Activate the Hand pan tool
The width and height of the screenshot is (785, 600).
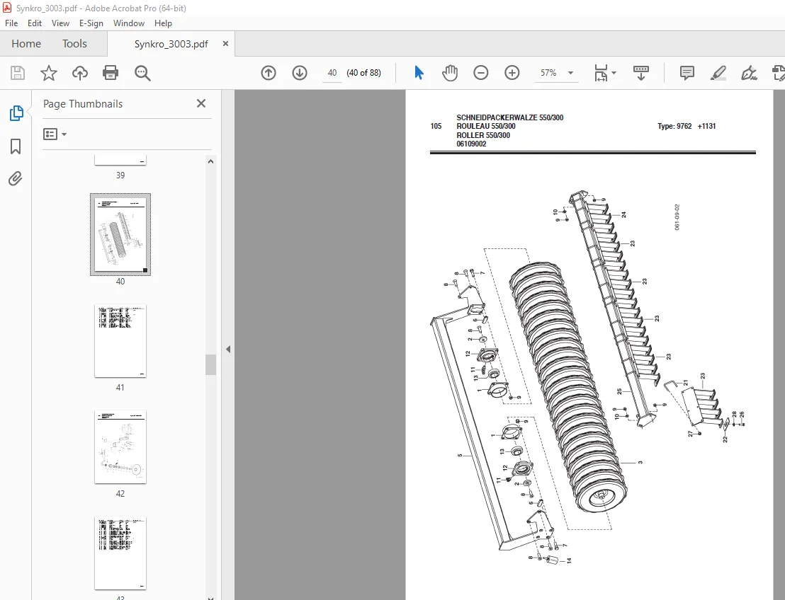point(450,73)
